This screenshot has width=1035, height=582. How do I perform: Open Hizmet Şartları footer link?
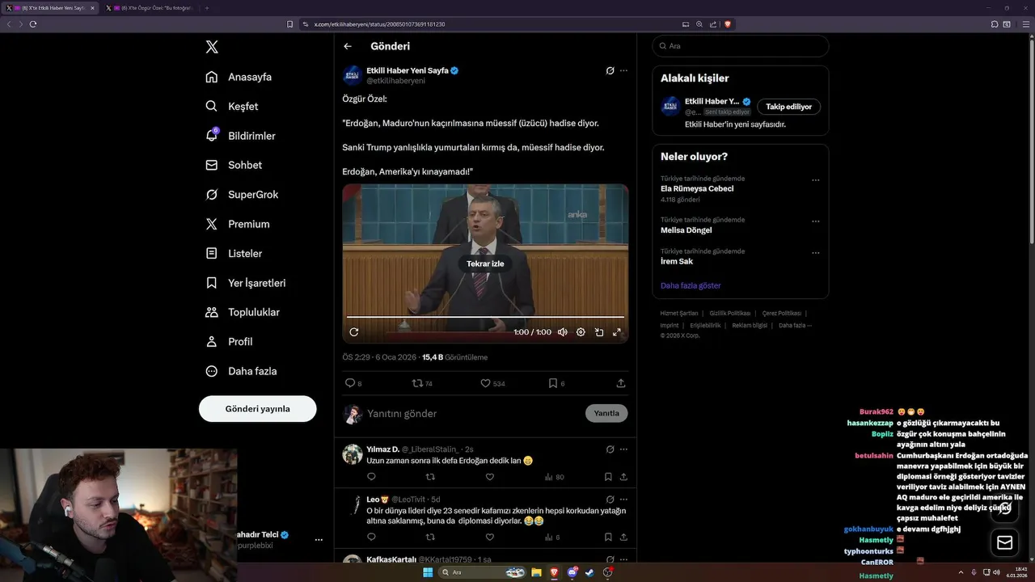[x=679, y=313]
